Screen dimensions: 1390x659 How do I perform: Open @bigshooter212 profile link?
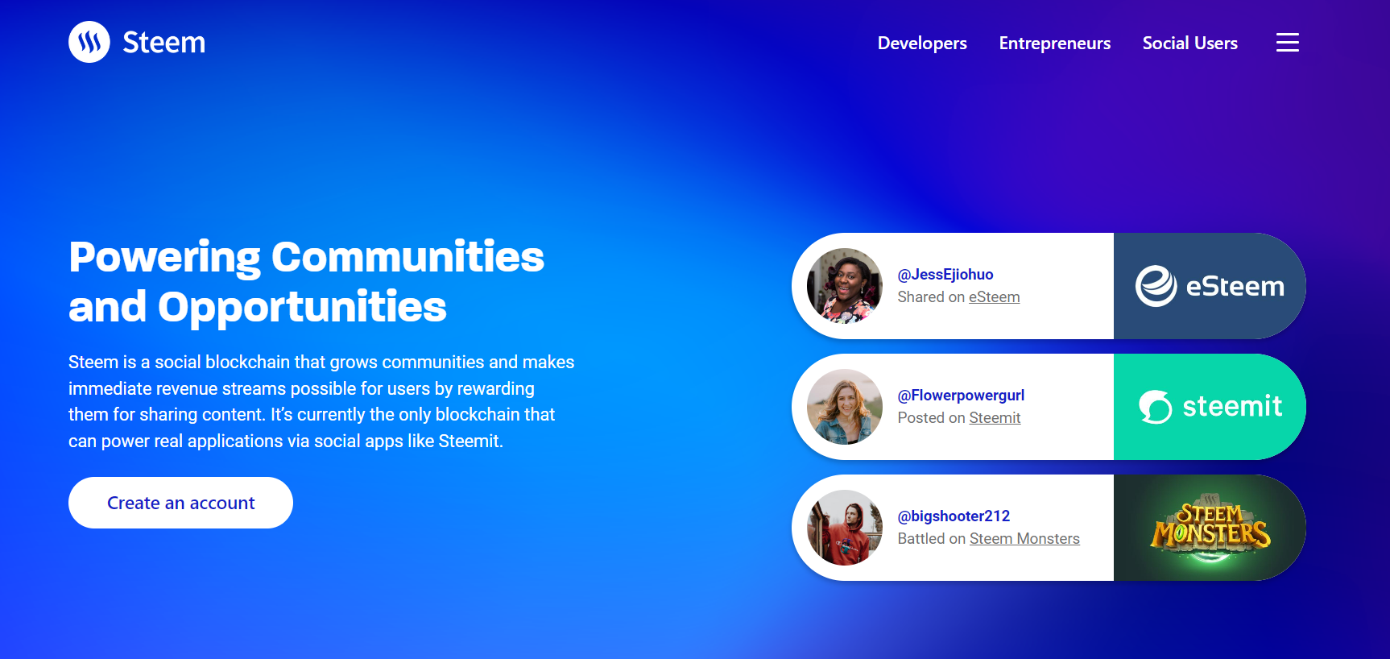[954, 516]
